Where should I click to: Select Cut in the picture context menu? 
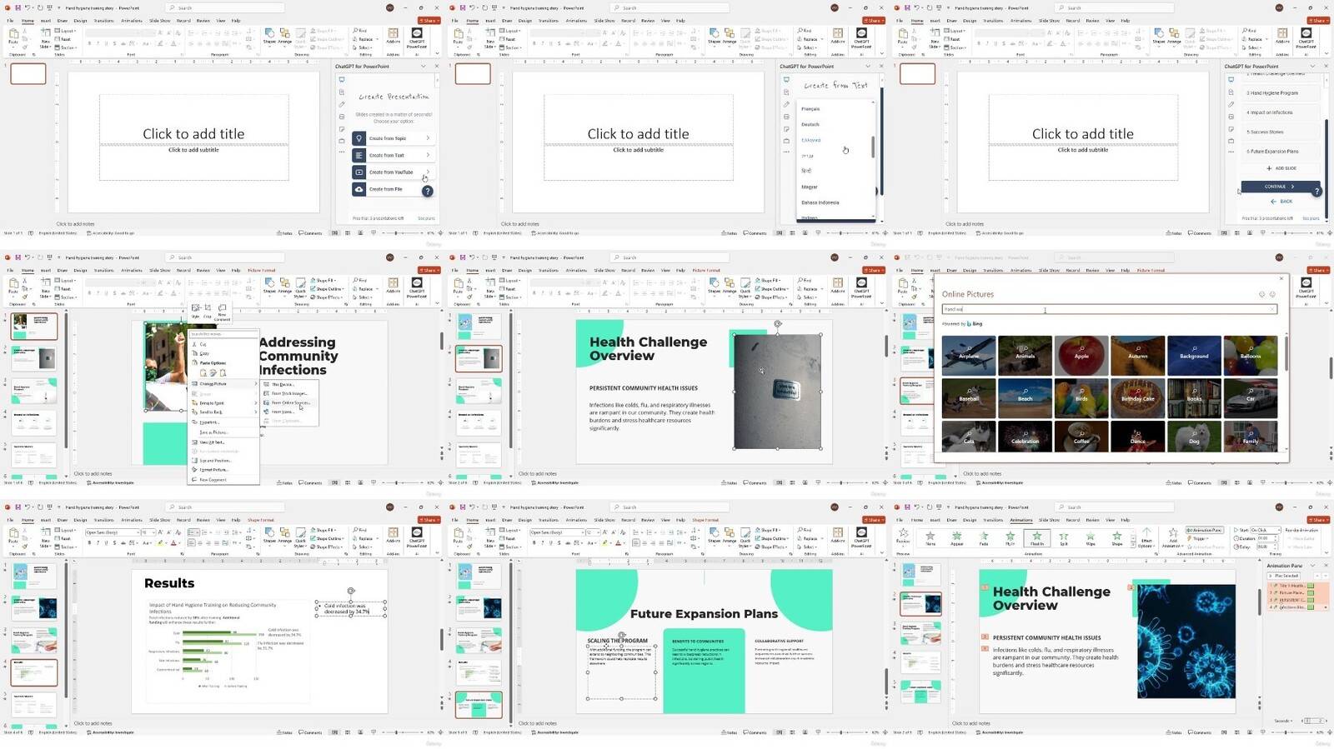pyautogui.click(x=203, y=344)
